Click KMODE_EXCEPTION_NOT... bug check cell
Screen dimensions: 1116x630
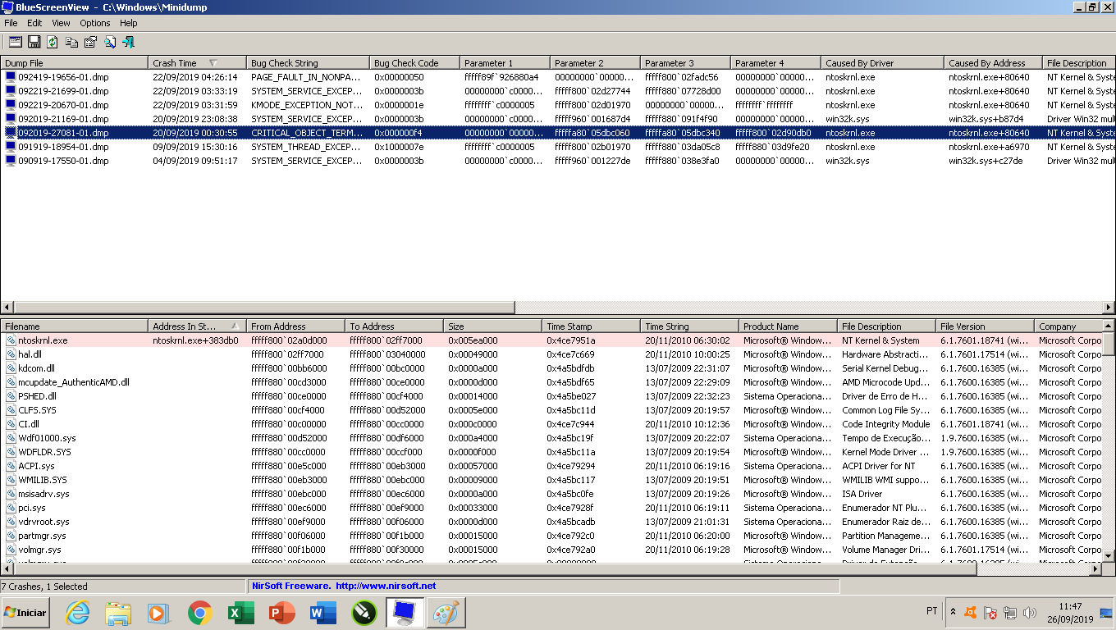(x=307, y=105)
